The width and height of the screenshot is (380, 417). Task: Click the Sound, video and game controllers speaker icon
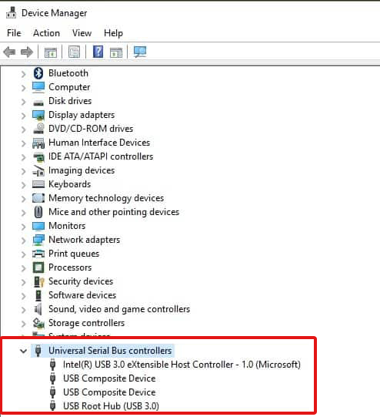pos(38,309)
